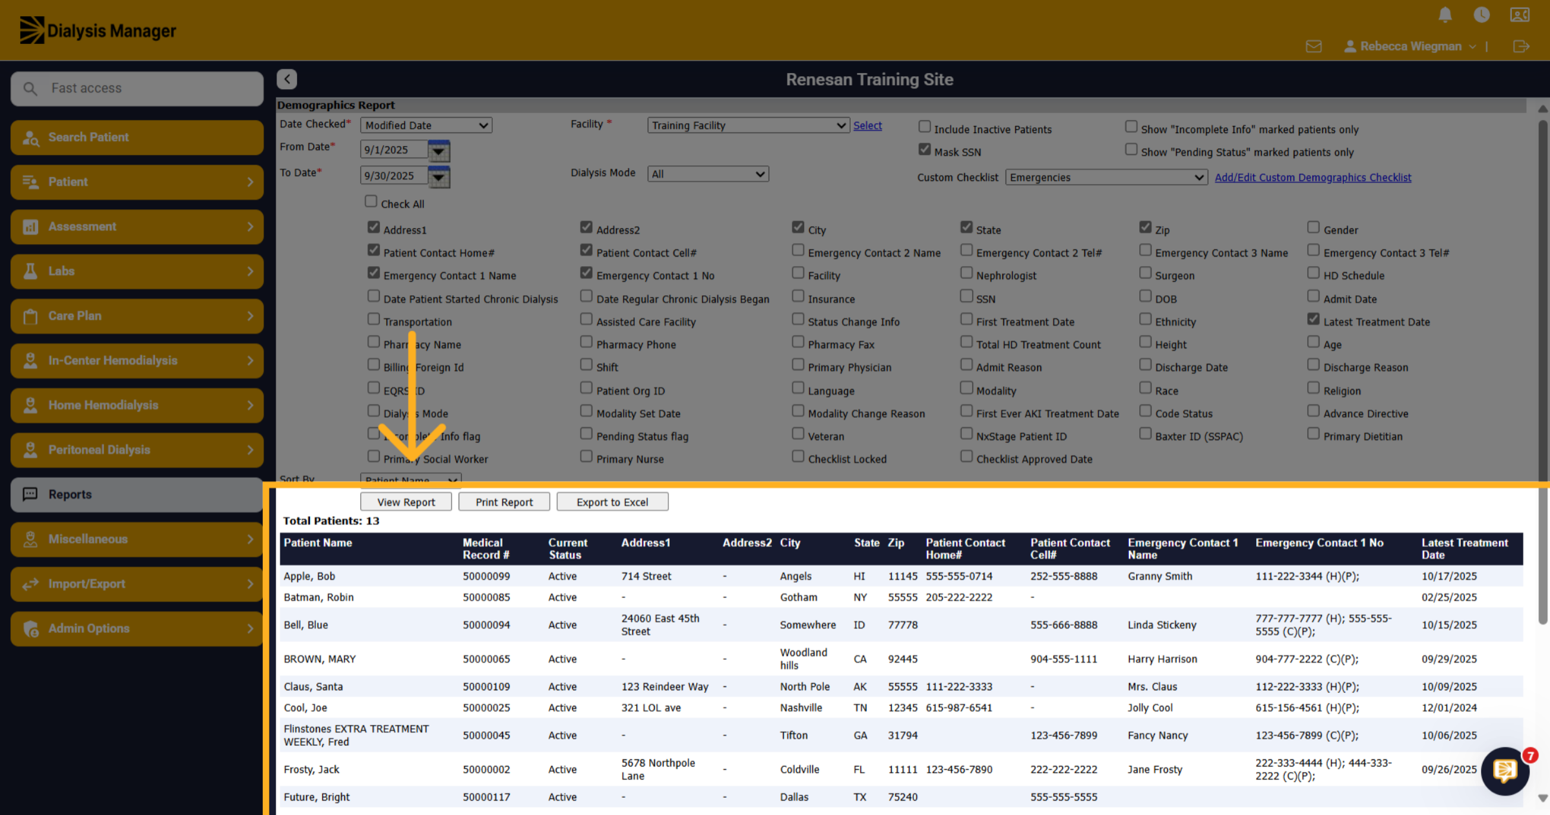Uncheck the Mask SSN checkbox
The width and height of the screenshot is (1550, 815).
point(925,149)
